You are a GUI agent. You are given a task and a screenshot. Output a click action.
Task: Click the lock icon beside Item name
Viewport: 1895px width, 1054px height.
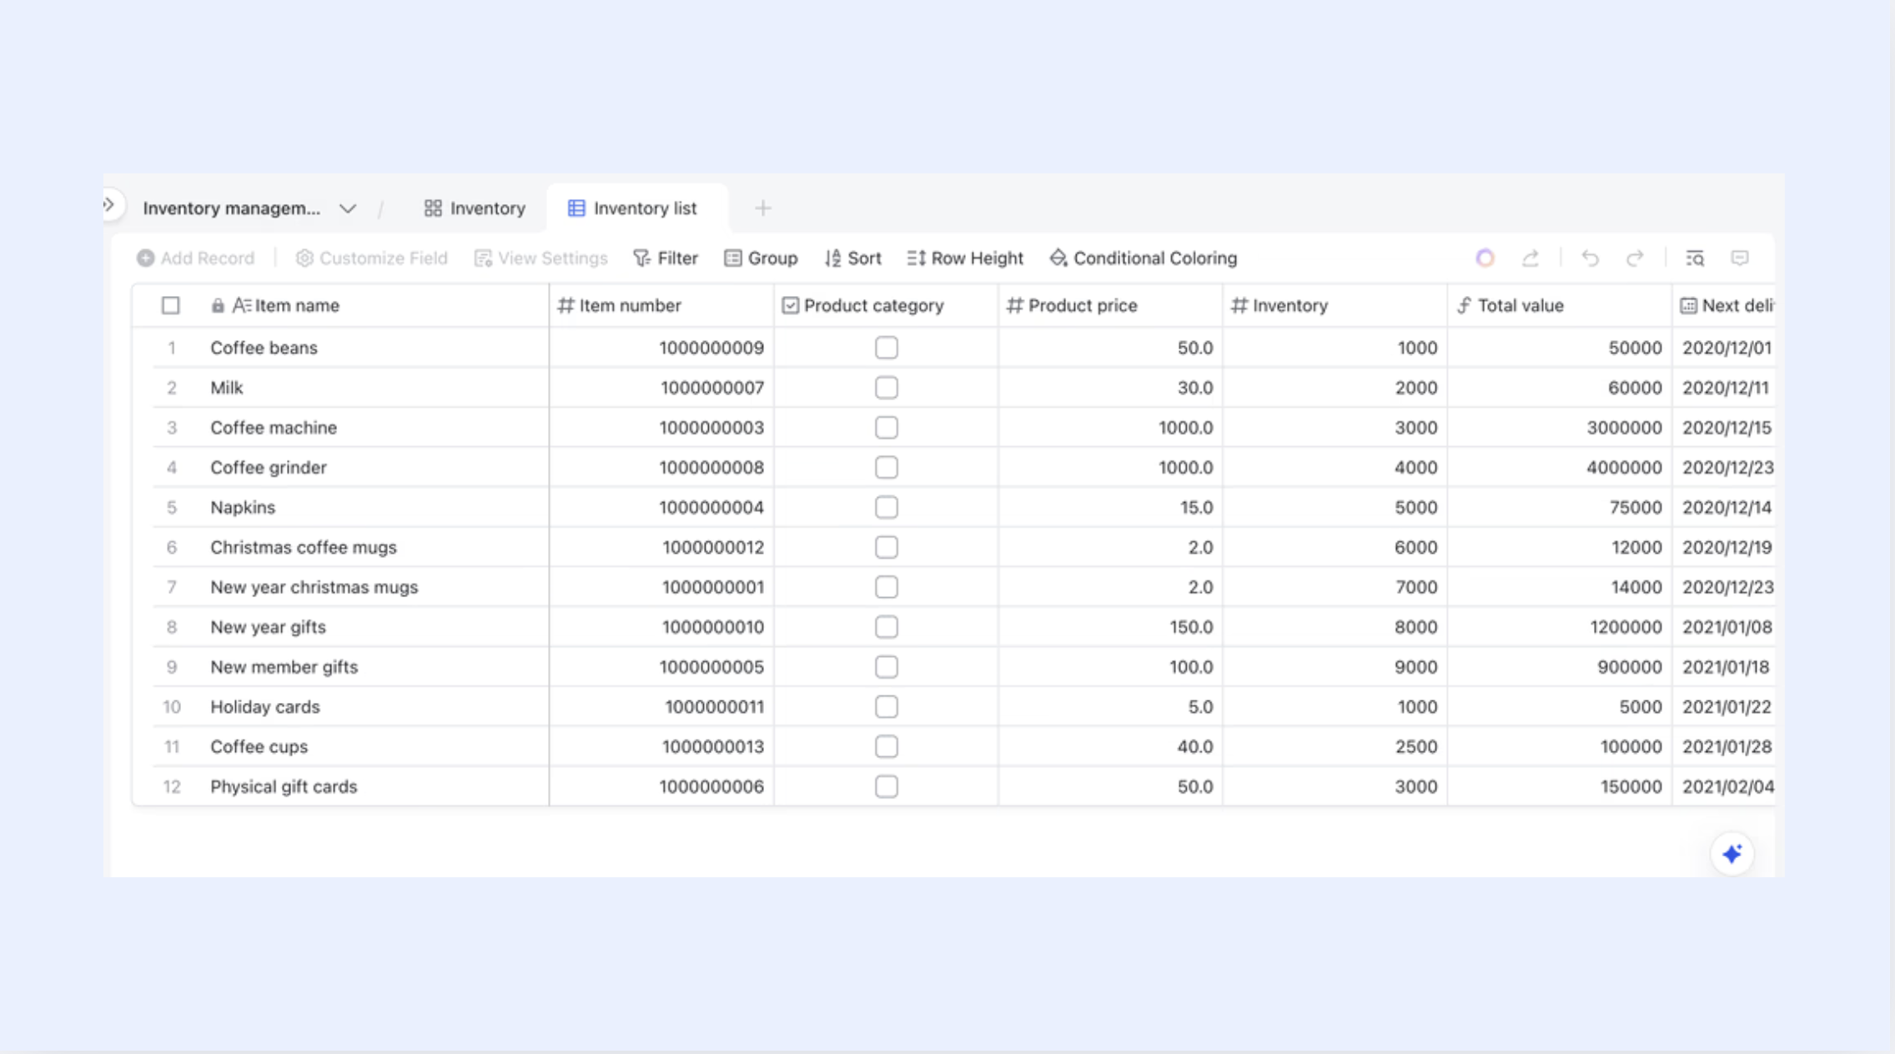[x=218, y=306]
